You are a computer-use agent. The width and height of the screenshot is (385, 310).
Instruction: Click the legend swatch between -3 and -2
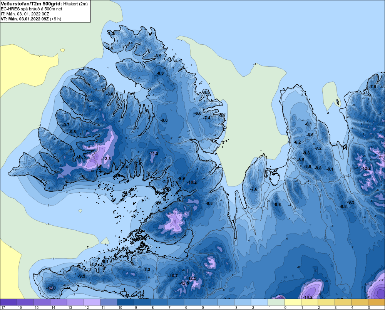pyautogui.click(x=243, y=302)
